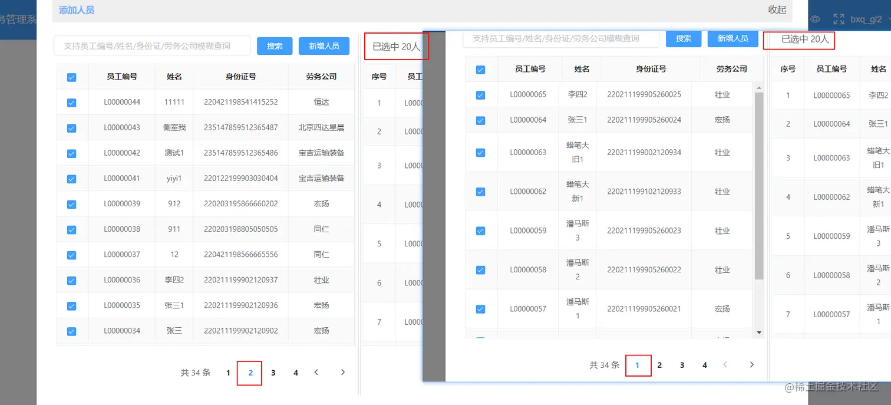Click the scrollbar down arrow in the right overlay table
The width and height of the screenshot is (891, 405).
click(759, 333)
